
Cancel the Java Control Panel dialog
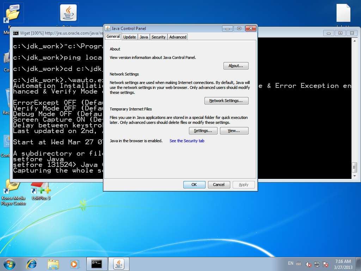point(219,185)
